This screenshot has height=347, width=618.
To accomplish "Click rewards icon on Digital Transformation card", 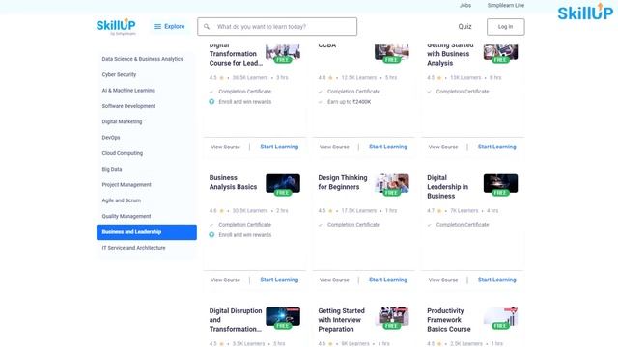I will 211,102.
